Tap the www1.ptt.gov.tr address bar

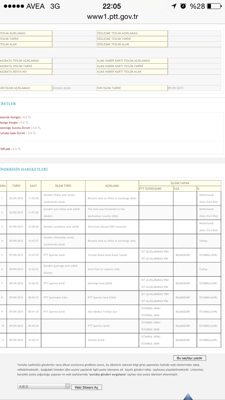point(112,16)
